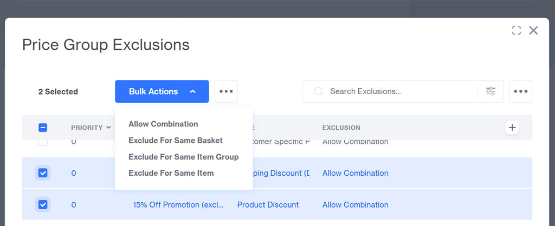Click Allow Combination in the Shipping Discount row

(356, 173)
